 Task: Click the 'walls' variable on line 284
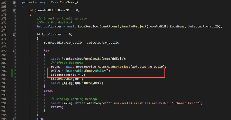click(55, 71)
